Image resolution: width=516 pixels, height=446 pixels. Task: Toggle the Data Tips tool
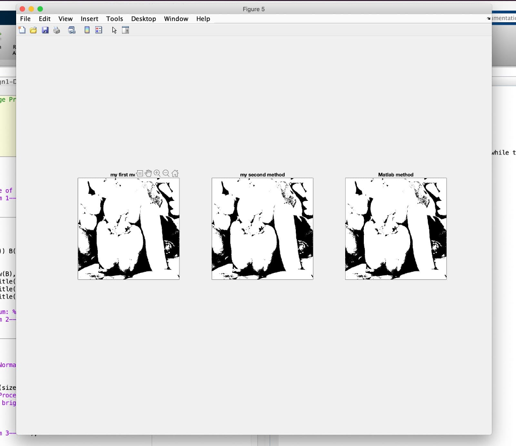point(140,173)
